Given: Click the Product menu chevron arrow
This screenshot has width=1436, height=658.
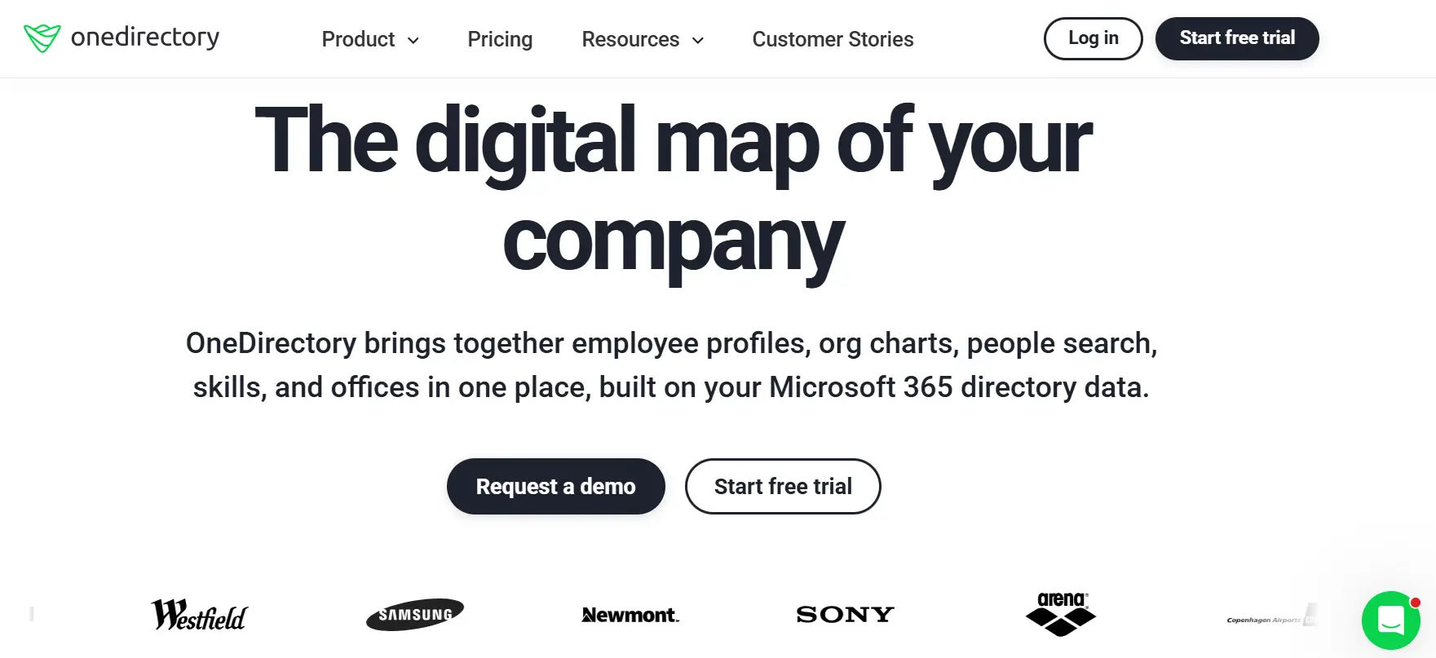Looking at the screenshot, I should [413, 40].
